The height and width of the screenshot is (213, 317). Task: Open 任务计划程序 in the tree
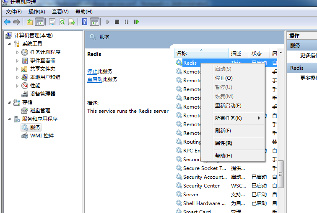click(45, 52)
